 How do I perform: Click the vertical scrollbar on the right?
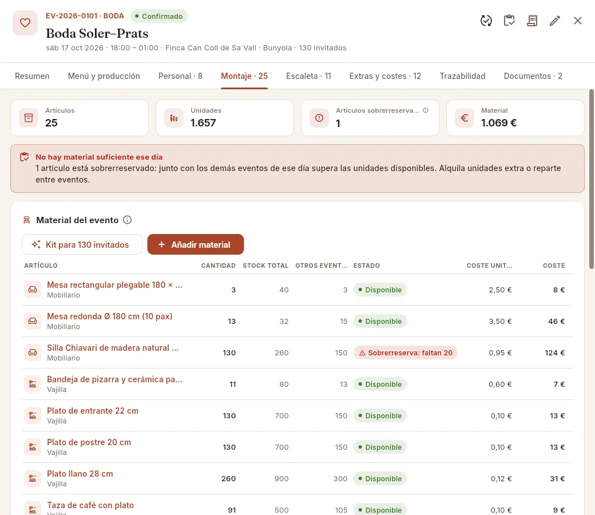pos(592,179)
